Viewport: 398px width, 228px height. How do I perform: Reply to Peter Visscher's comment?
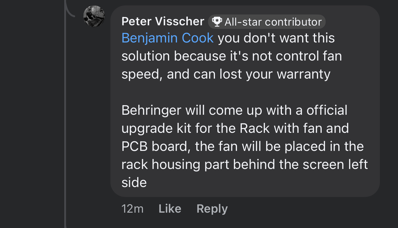[212, 209]
